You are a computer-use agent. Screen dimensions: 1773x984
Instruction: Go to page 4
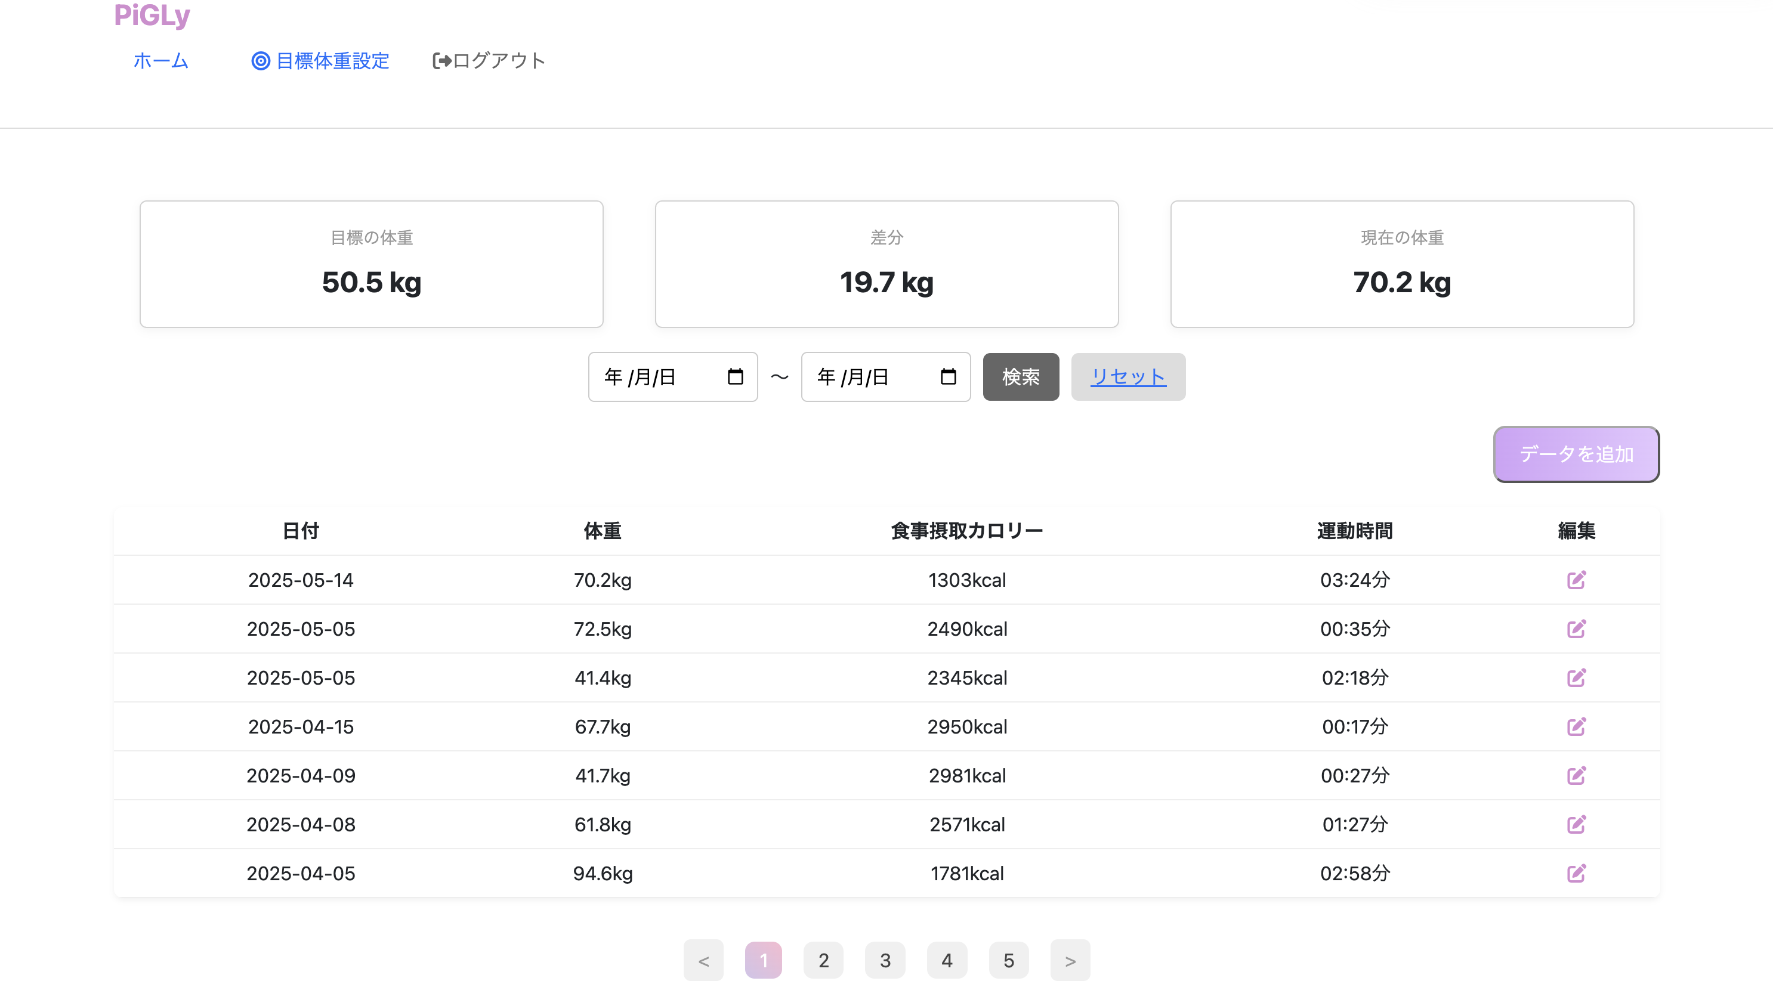(947, 960)
